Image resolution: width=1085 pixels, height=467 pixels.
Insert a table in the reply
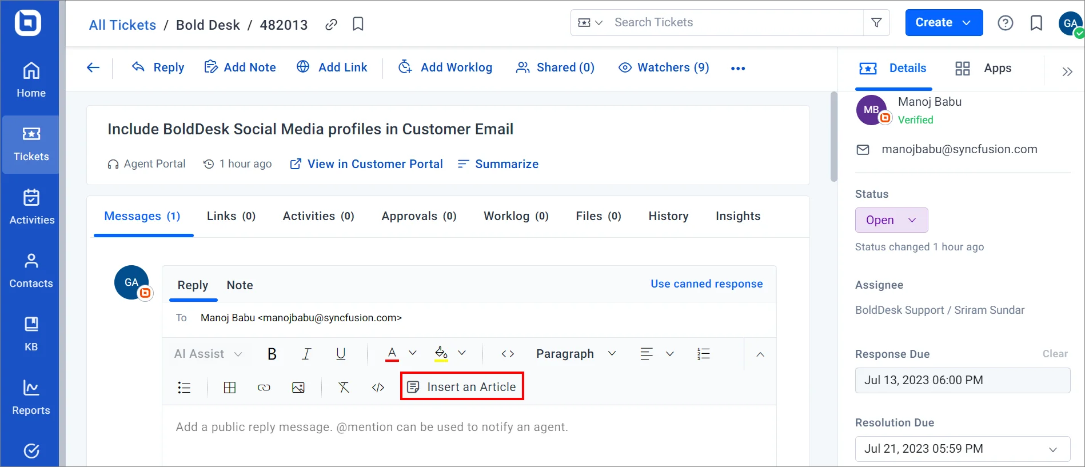(x=230, y=388)
